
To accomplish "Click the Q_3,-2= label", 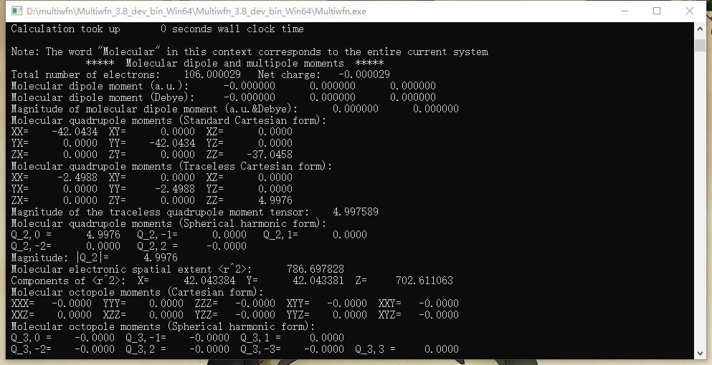I will (32, 349).
